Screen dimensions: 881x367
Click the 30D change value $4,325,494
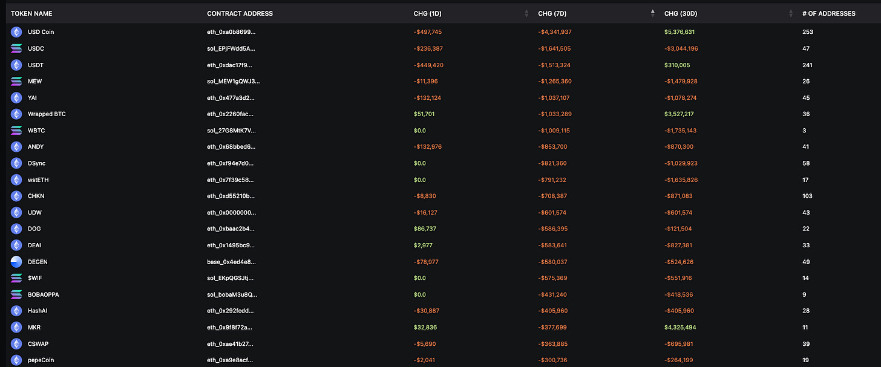[681, 327]
